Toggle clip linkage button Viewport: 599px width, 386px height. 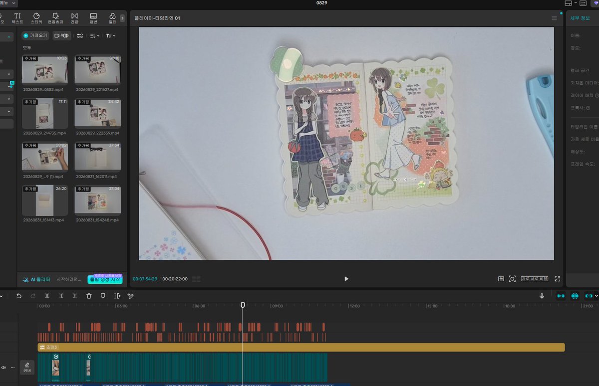tap(589, 296)
